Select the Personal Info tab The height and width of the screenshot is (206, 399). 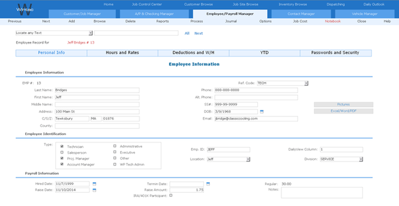point(51,52)
